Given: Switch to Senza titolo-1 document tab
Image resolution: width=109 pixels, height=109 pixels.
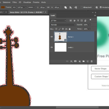Looking at the screenshot, I should [x=27, y=12].
